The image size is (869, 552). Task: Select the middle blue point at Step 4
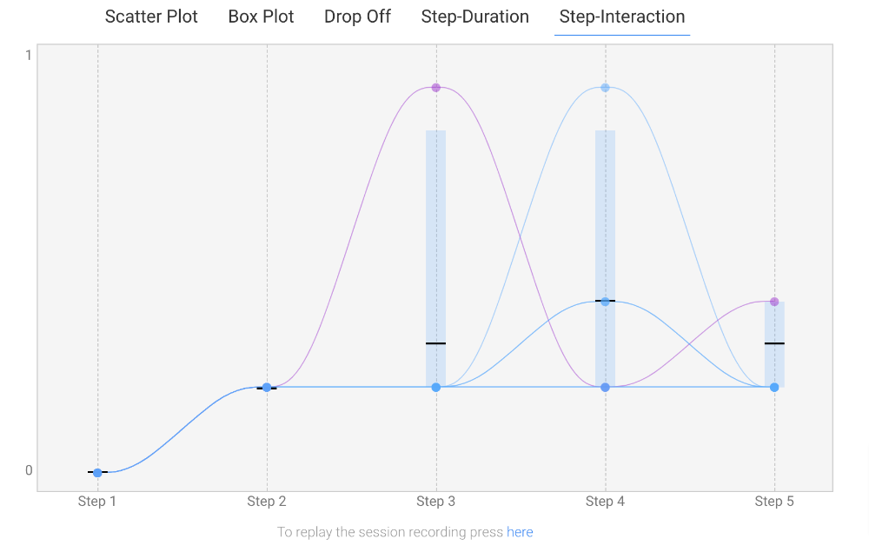tap(605, 302)
